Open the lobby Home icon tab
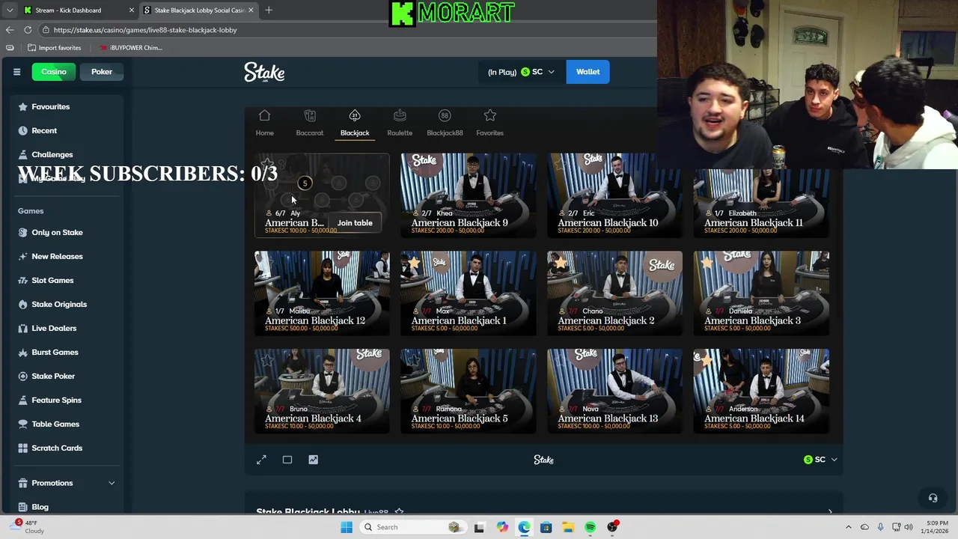This screenshot has height=539, width=958. pyautogui.click(x=264, y=115)
